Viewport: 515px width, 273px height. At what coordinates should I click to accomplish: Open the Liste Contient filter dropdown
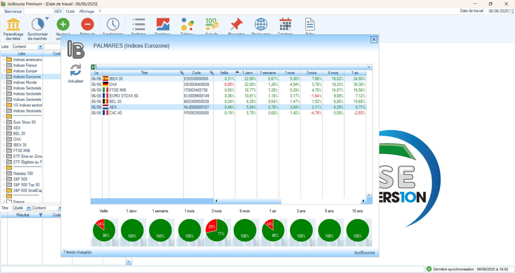40,47
